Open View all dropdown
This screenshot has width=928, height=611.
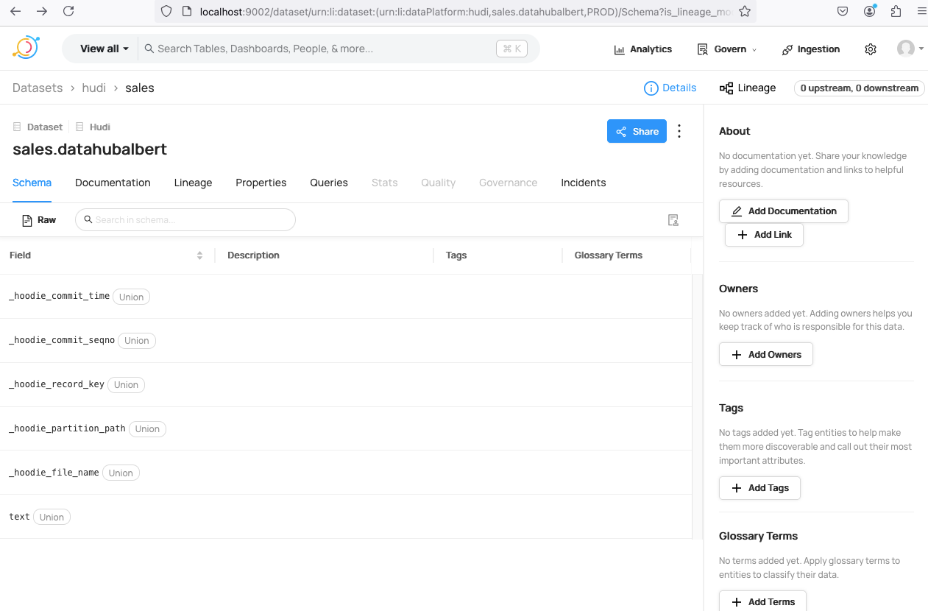tap(104, 49)
